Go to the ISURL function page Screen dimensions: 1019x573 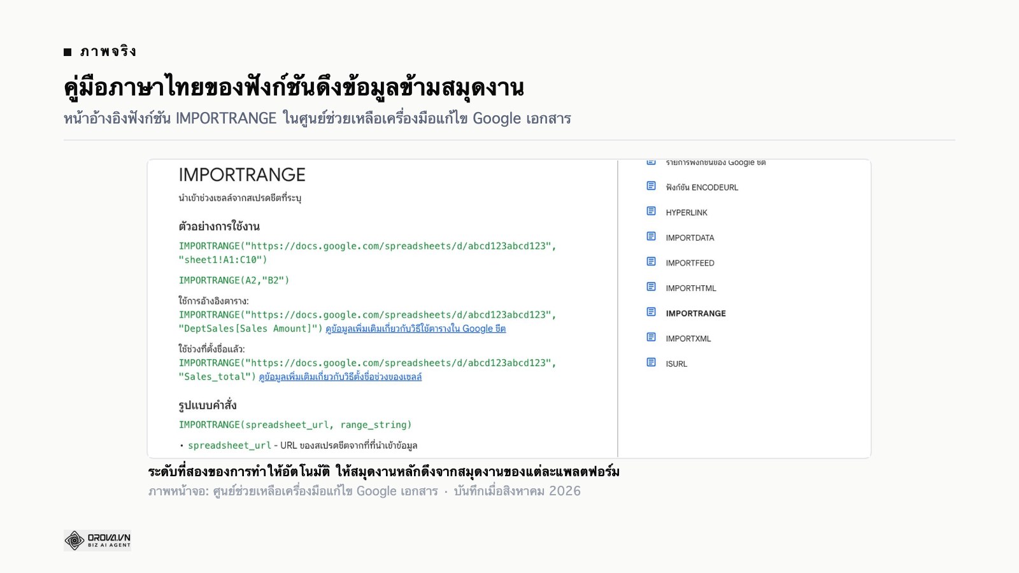676,364
